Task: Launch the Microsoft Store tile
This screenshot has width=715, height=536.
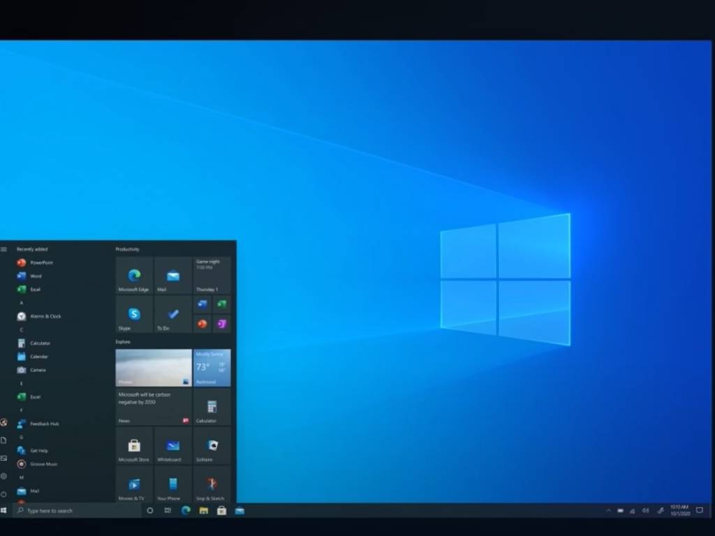Action: click(x=134, y=445)
